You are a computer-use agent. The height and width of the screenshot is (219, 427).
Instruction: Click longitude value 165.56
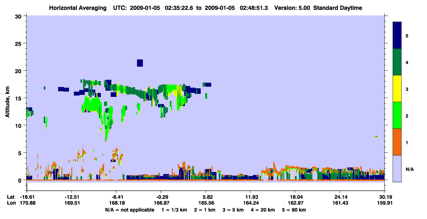point(206,203)
